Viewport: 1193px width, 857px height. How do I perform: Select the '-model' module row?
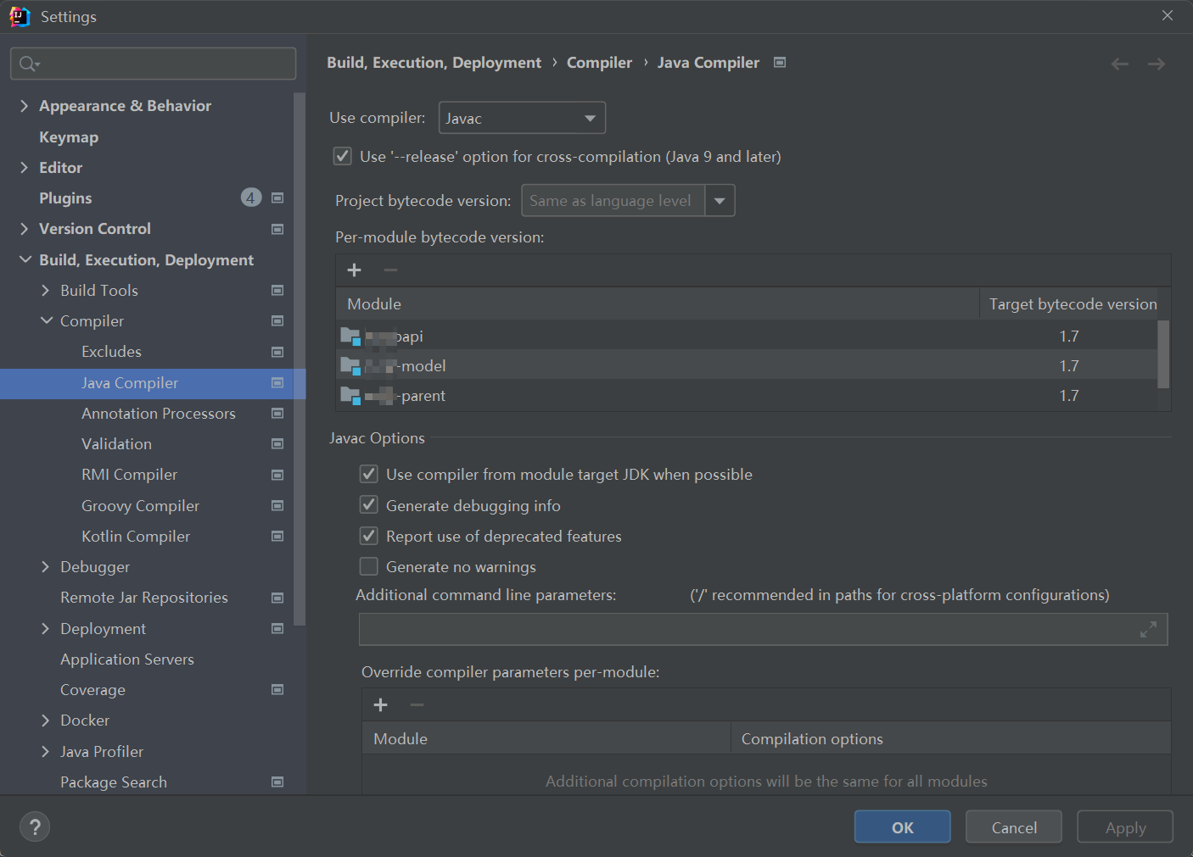click(747, 366)
